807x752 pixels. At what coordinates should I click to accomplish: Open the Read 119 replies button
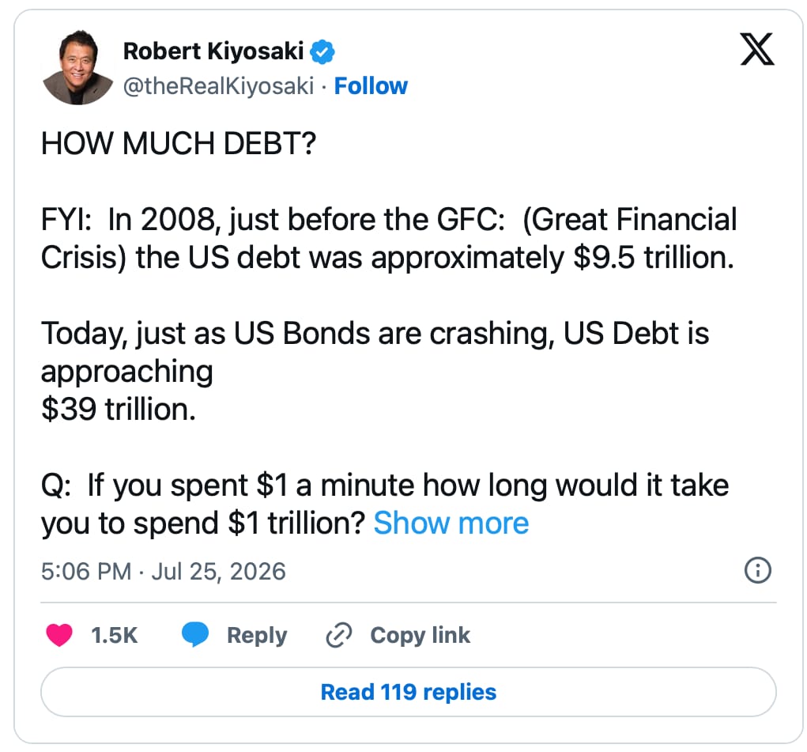(x=408, y=692)
